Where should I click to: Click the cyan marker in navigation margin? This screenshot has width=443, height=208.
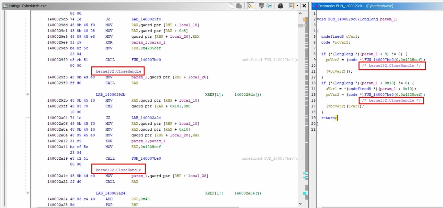tap(304, 193)
